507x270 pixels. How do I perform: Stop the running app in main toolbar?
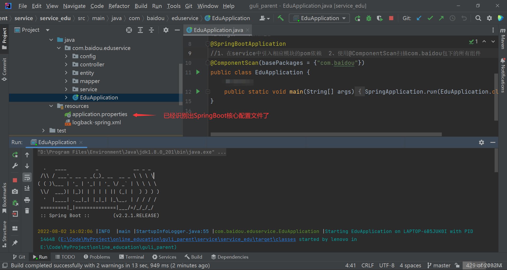tap(391, 18)
